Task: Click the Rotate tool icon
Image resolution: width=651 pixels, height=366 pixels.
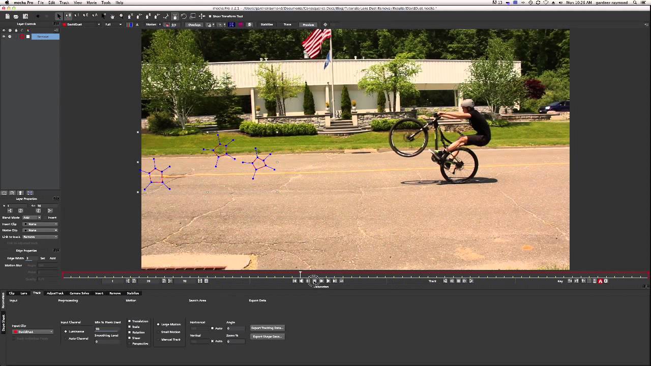Action: (184, 16)
